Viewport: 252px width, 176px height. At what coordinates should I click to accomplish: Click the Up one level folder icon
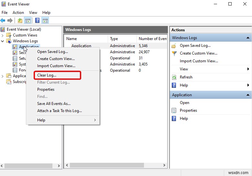20,21
